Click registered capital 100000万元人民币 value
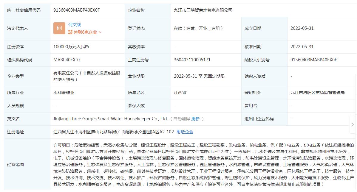Screen dimensions: 357x192 (71, 47)
